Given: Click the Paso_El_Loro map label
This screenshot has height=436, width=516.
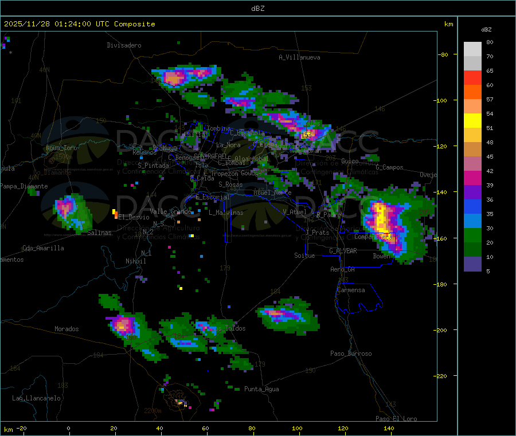Looking at the screenshot, I should [x=396, y=419].
